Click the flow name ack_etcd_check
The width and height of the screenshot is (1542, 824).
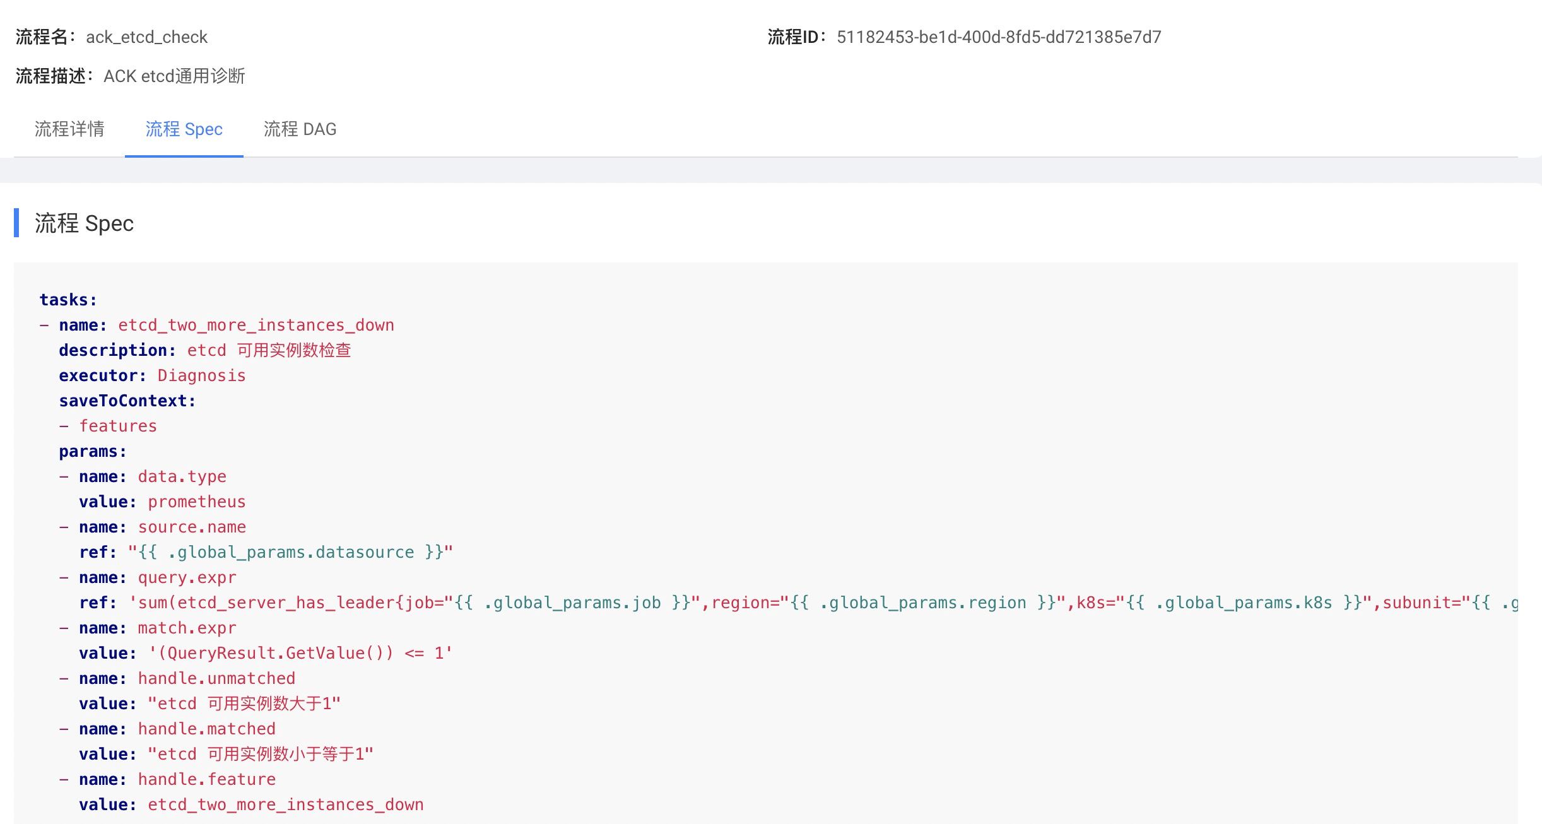(146, 37)
